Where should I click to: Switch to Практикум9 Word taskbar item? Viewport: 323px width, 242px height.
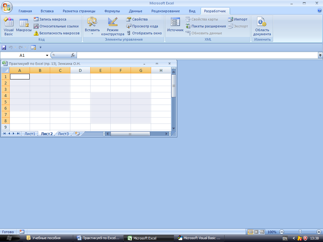point(98,238)
